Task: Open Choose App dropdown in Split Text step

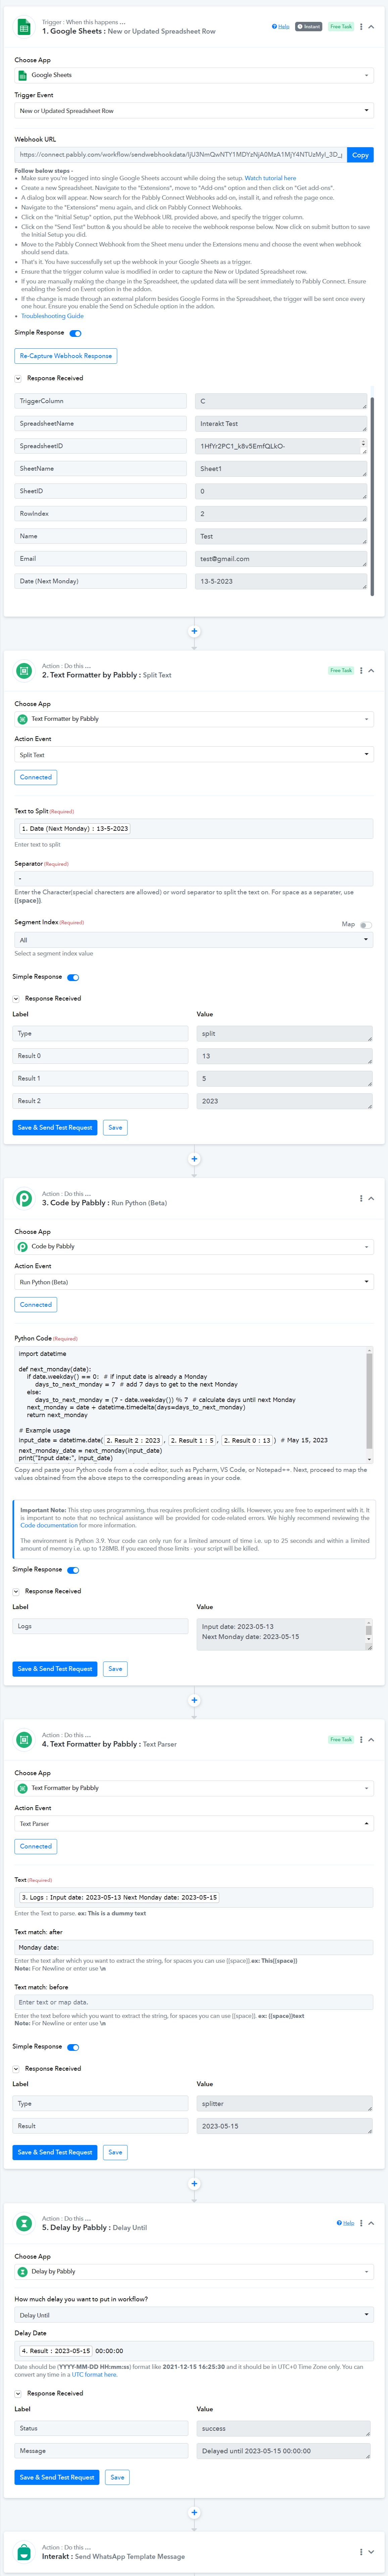Action: pos(194,719)
